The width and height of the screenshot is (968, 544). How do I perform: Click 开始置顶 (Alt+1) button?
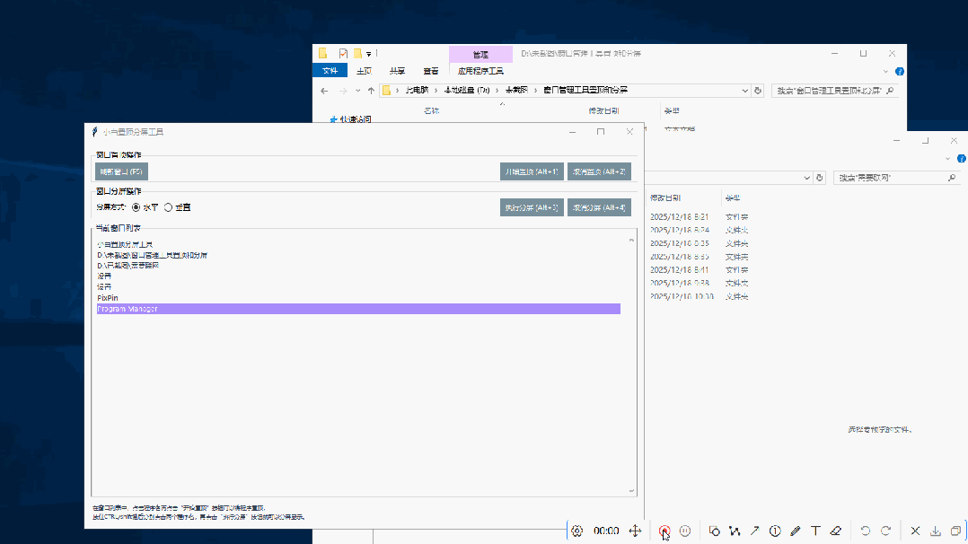tap(532, 171)
